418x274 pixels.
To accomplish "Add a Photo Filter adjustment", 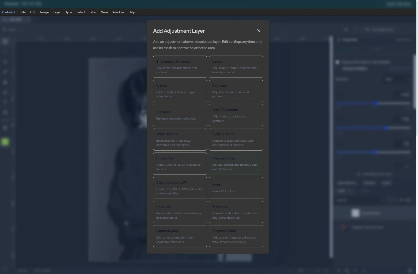I will pos(180,164).
